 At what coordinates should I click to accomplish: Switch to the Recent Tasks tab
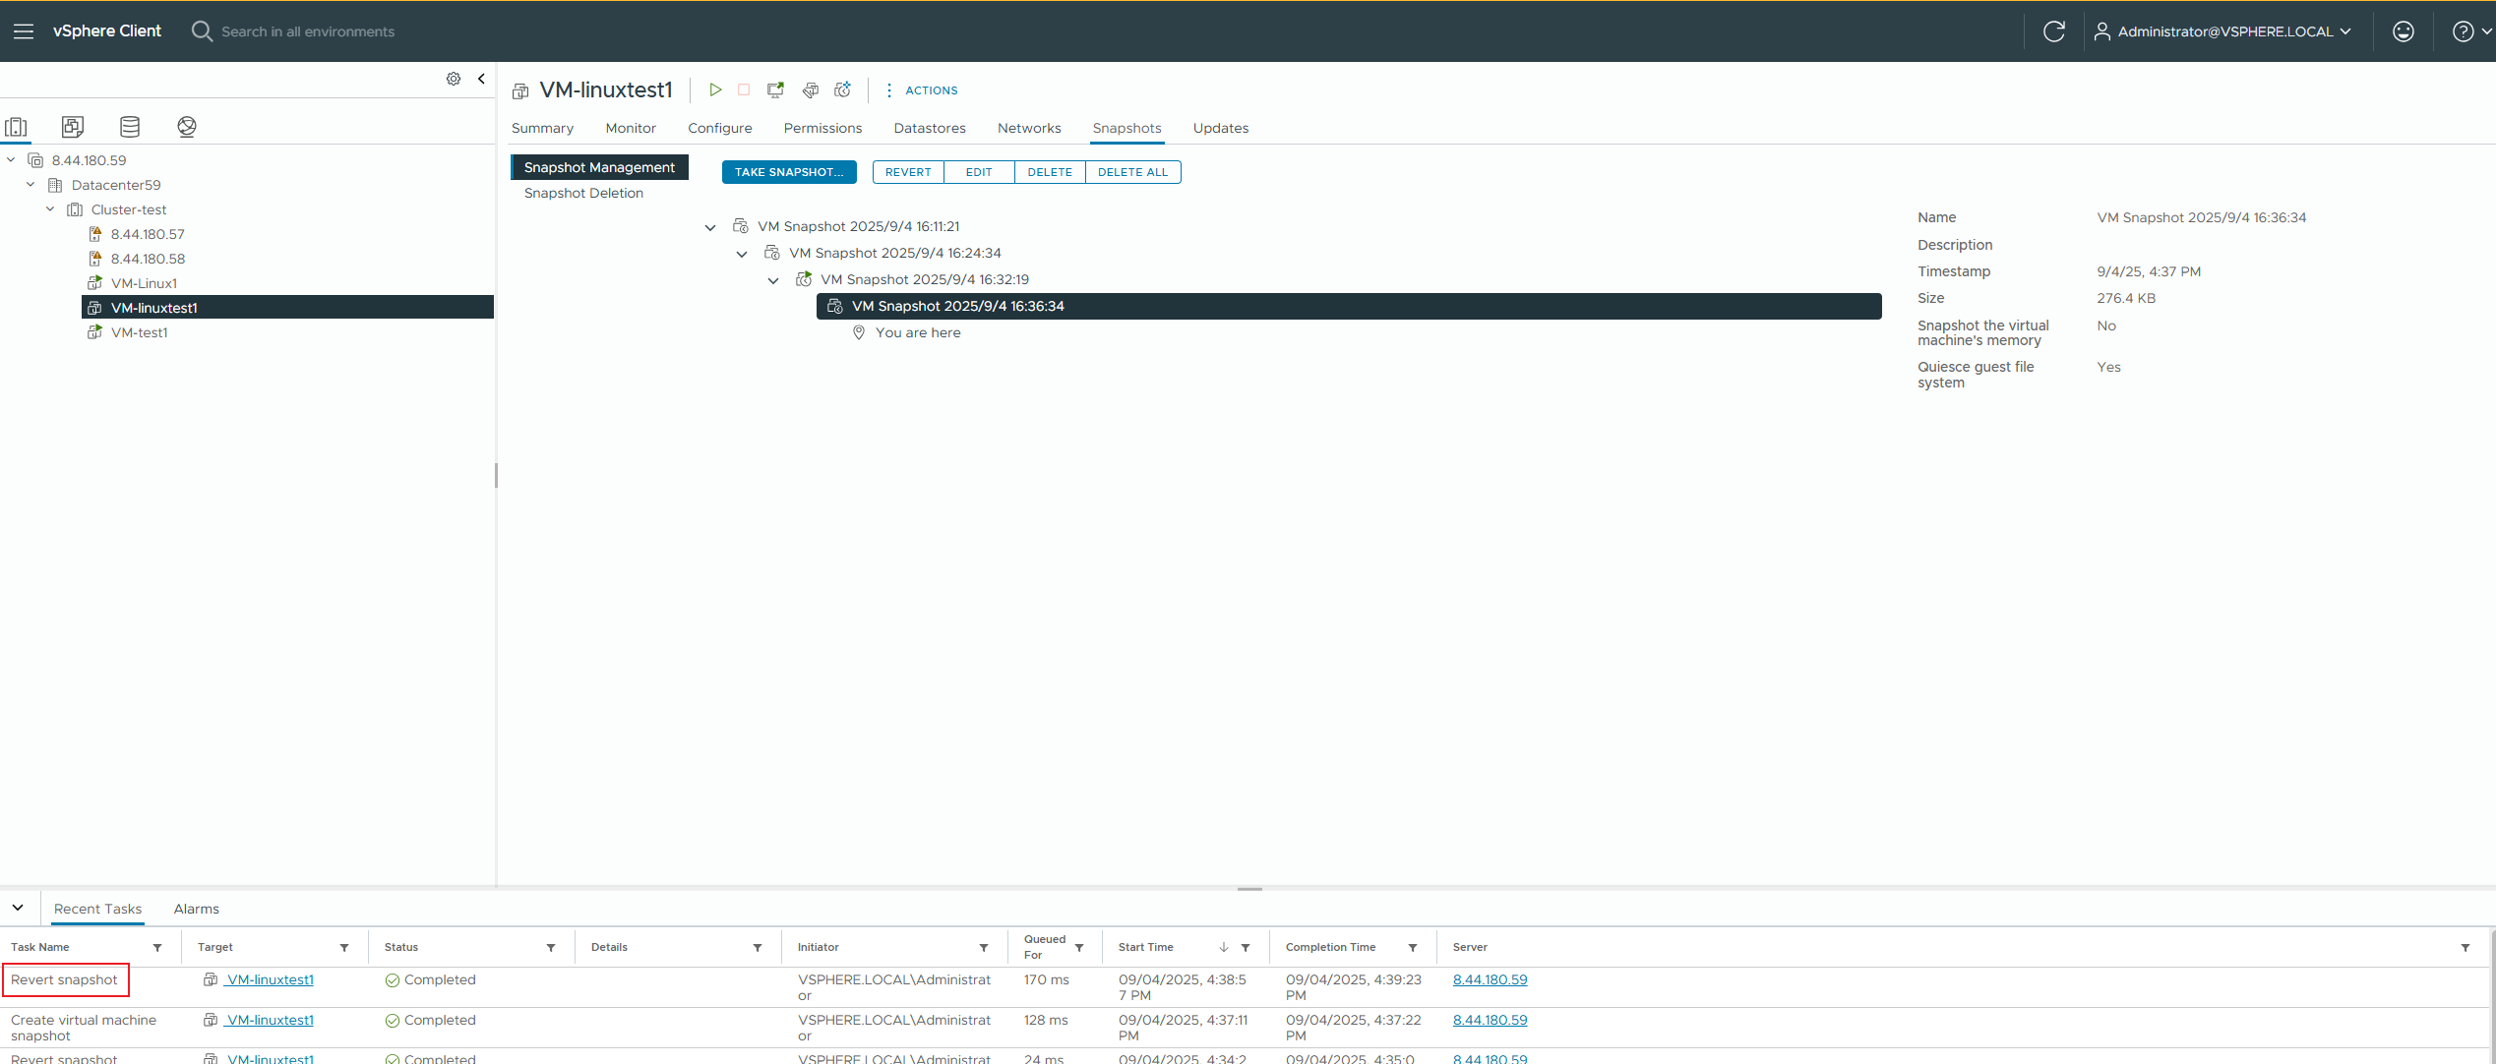click(97, 909)
